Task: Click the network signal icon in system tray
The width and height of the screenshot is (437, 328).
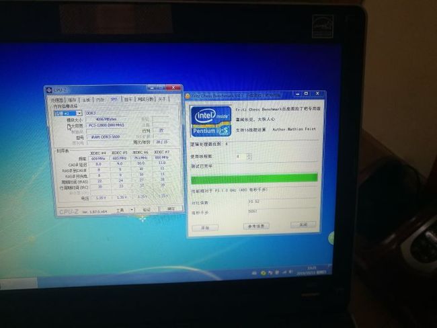Action: 284,272
